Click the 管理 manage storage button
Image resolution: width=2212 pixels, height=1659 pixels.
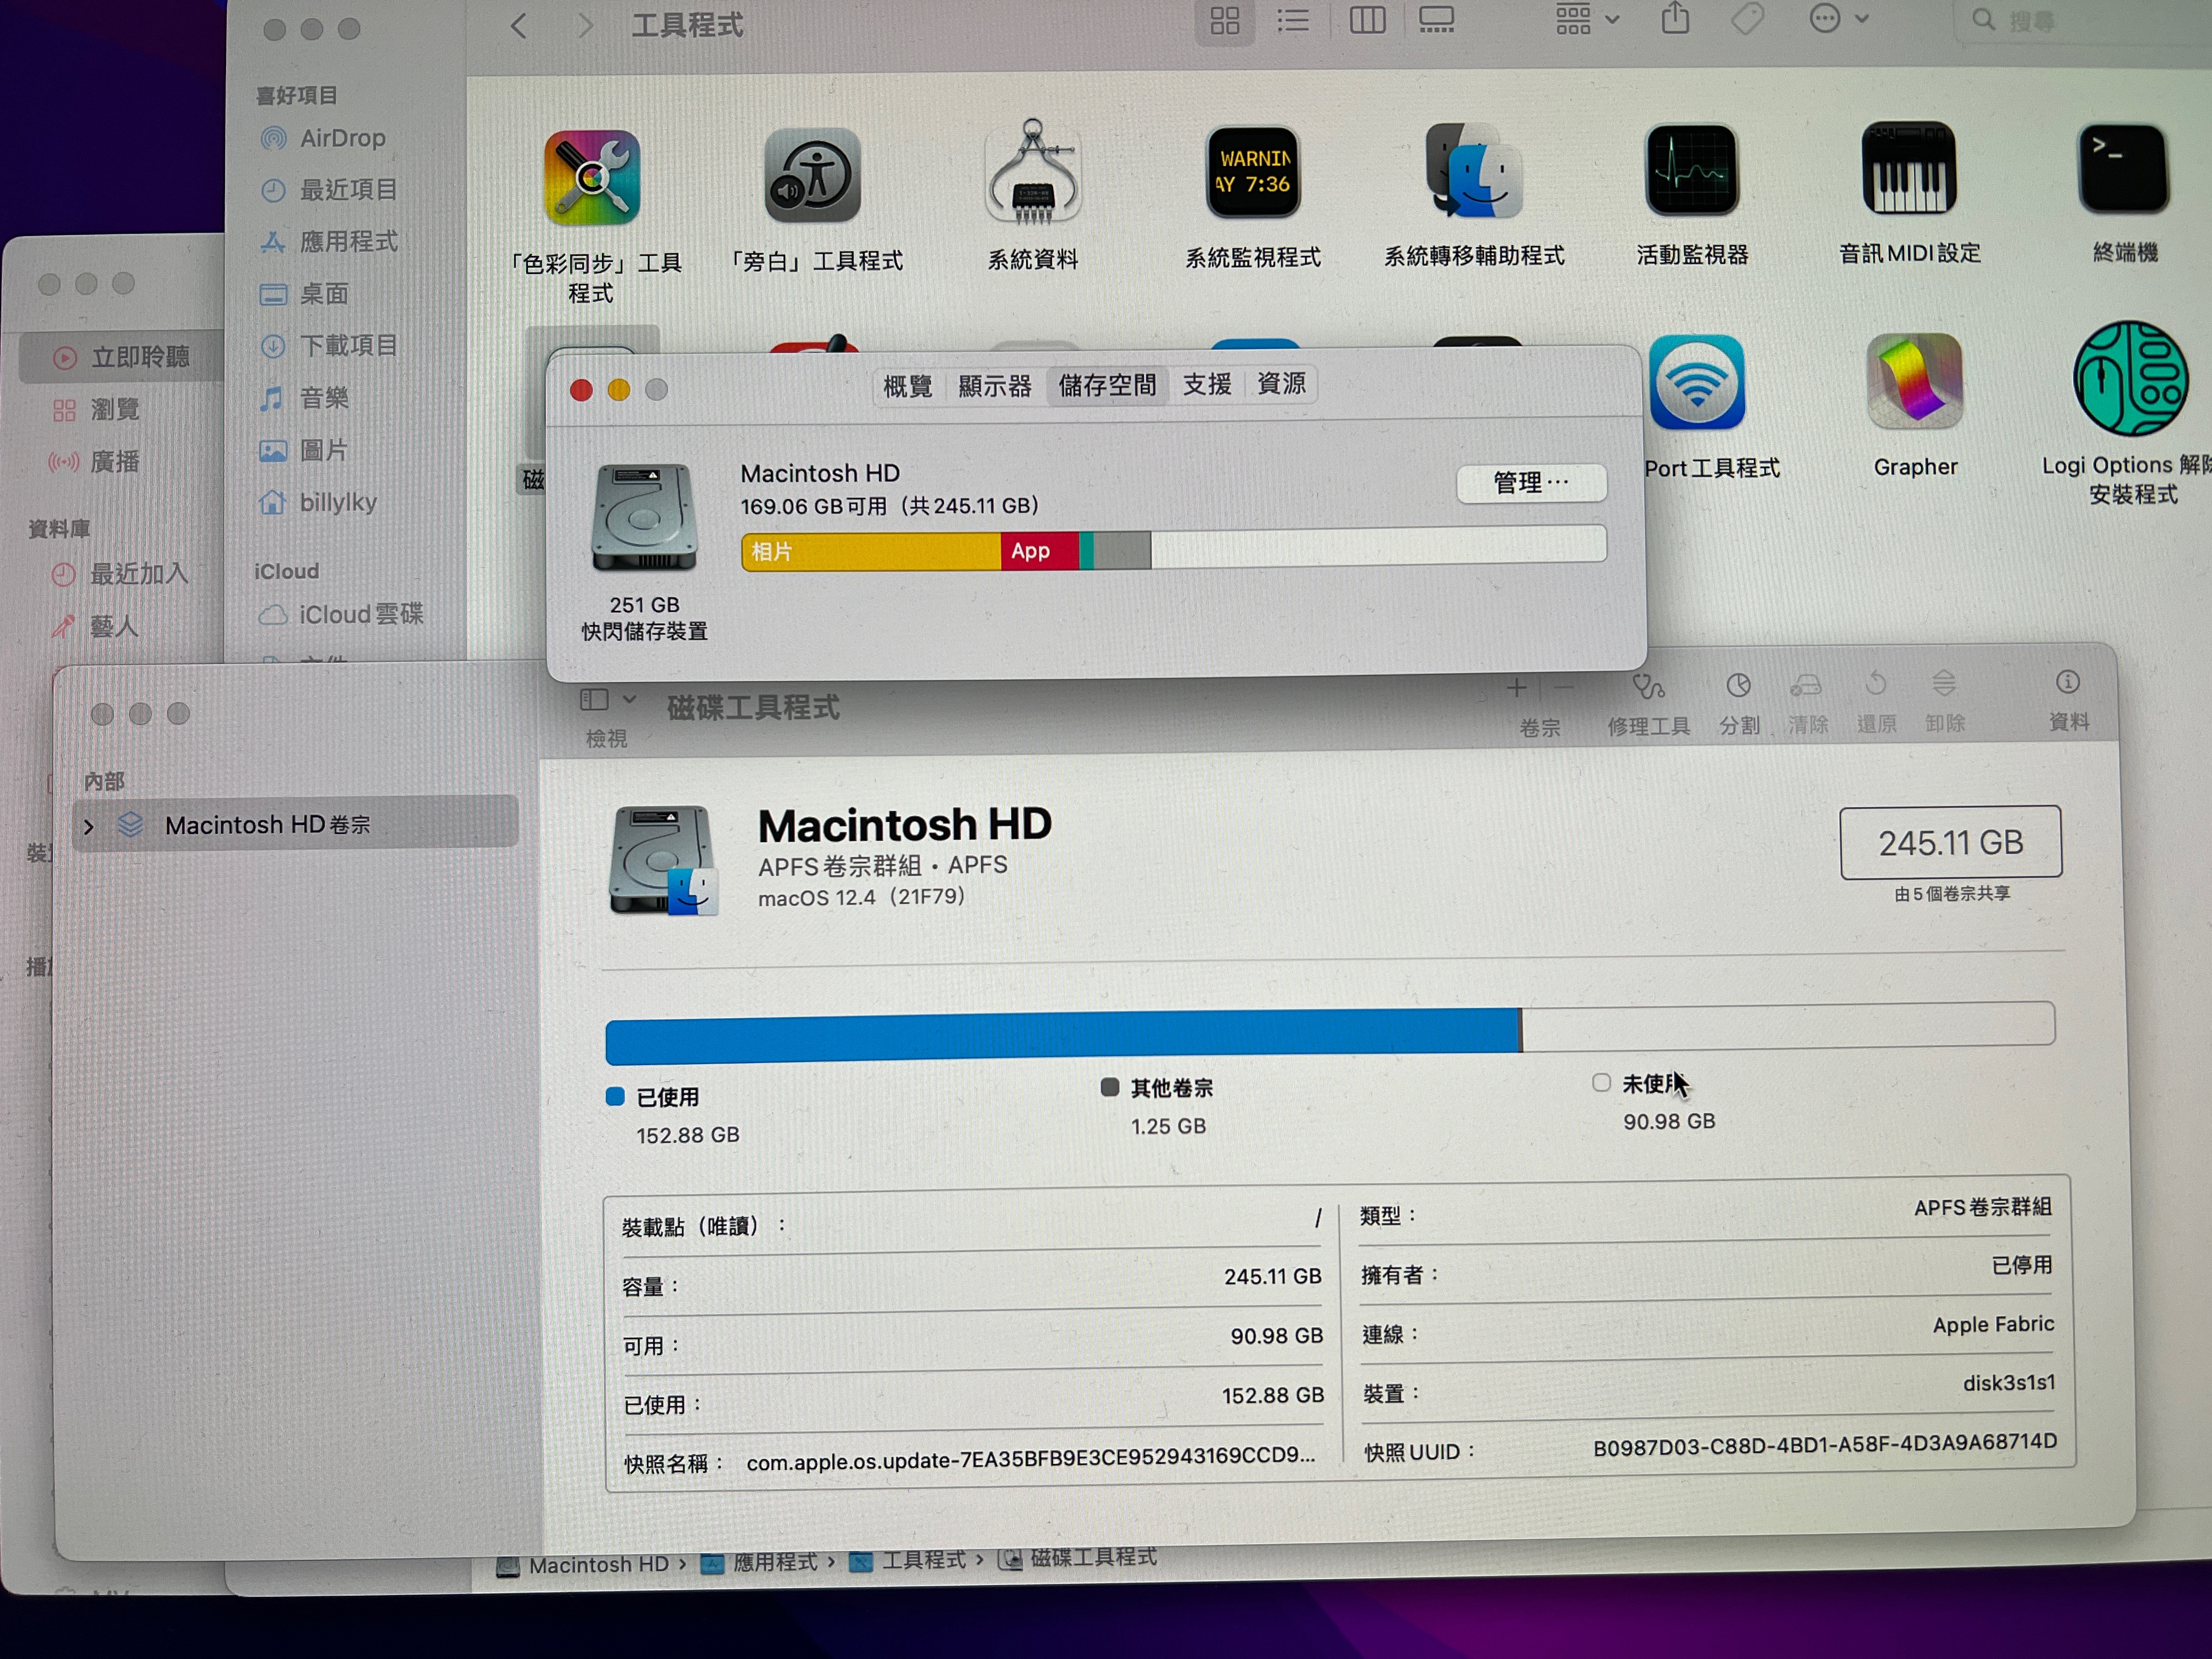(x=1531, y=483)
